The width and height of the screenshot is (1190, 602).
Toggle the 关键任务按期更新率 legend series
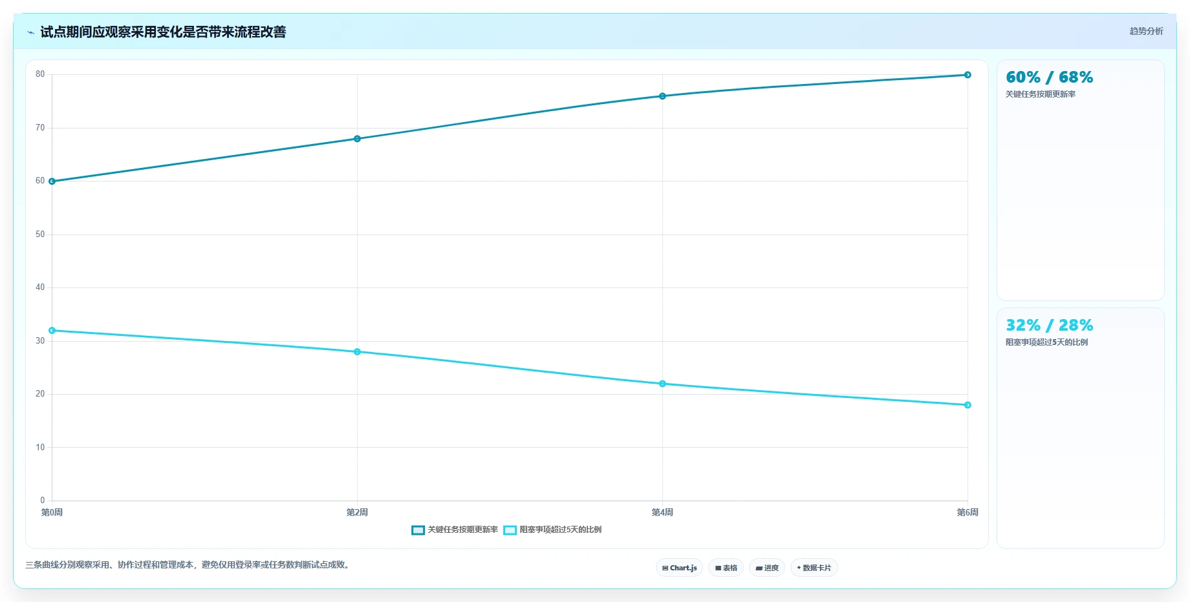455,530
